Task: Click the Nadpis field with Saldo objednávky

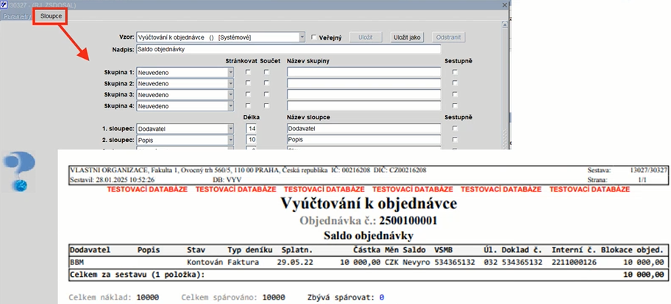Action: (288, 49)
